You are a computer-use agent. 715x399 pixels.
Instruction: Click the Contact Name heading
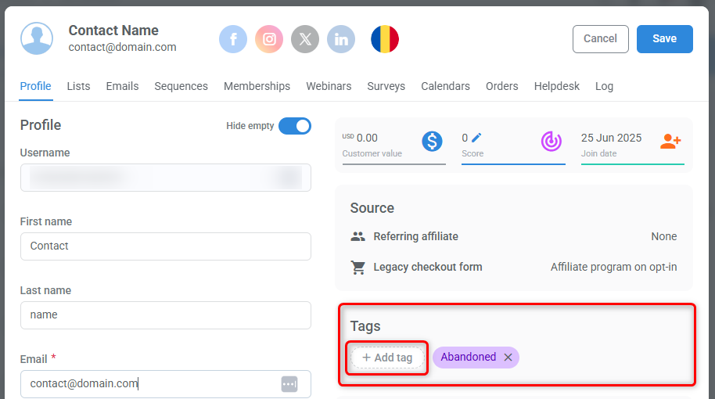tap(113, 31)
